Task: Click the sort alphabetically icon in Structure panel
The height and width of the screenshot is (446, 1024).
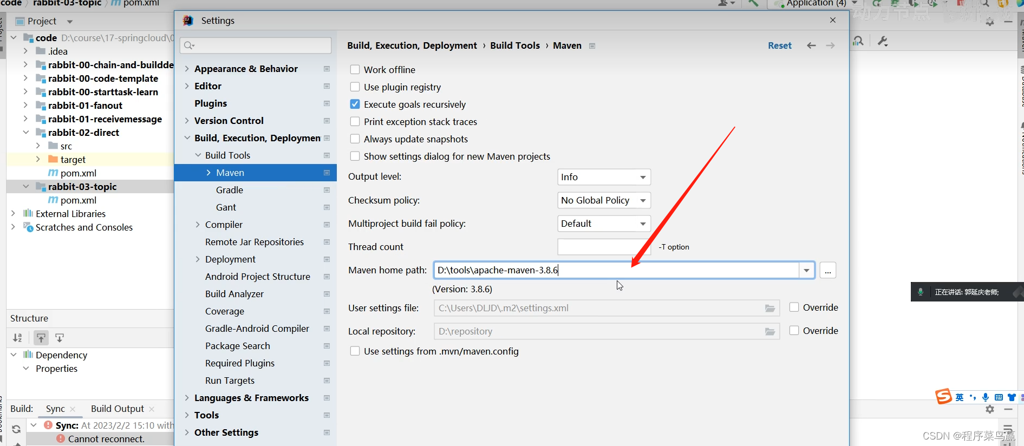Action: click(x=17, y=338)
